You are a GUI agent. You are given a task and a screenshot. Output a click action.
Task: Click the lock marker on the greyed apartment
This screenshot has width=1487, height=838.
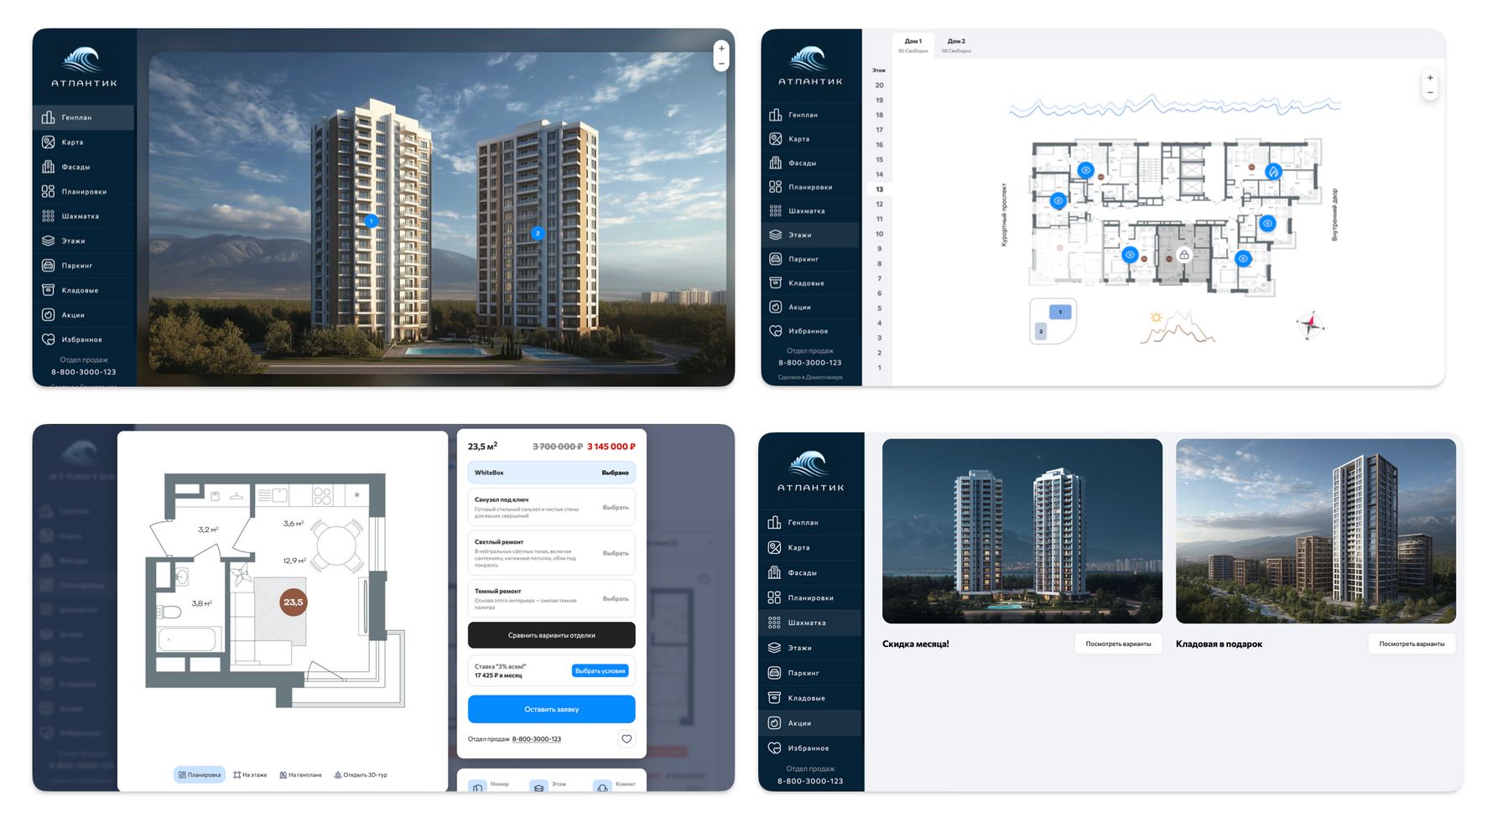[x=1184, y=255]
